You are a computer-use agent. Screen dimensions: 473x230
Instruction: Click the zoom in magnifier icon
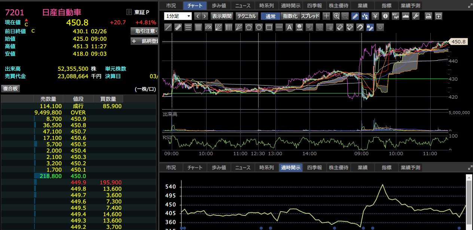pyautogui.click(x=336, y=16)
